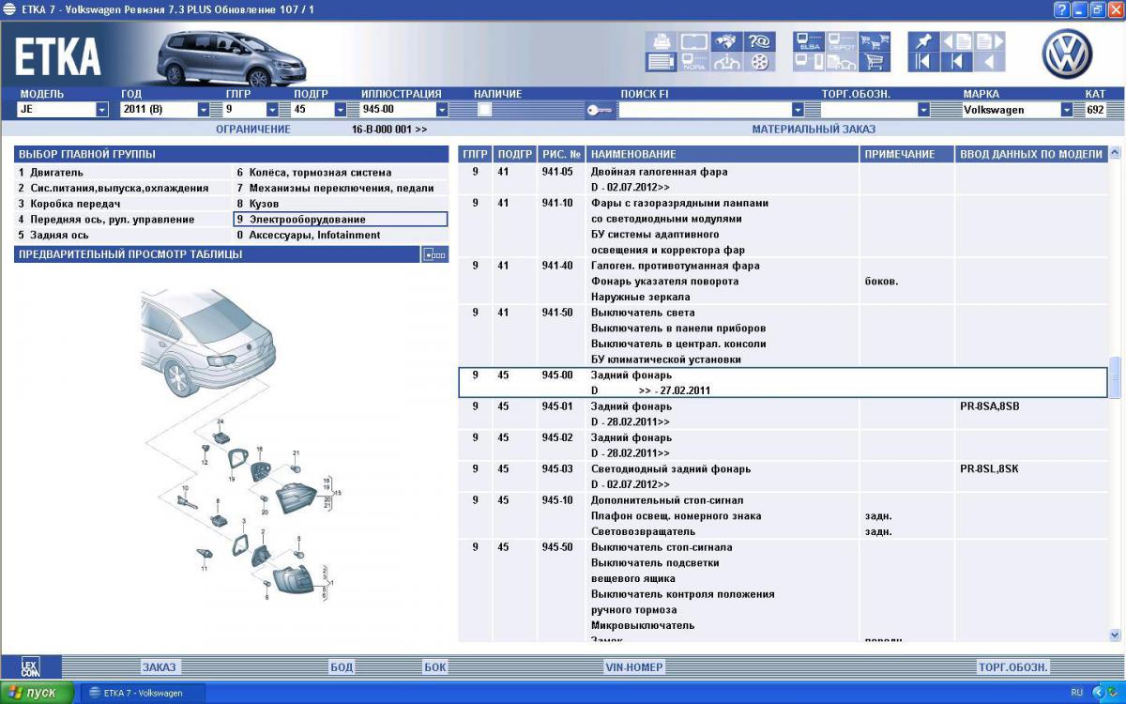Click the tail light exploded diagram preview
1126x704 pixels.
[244, 446]
